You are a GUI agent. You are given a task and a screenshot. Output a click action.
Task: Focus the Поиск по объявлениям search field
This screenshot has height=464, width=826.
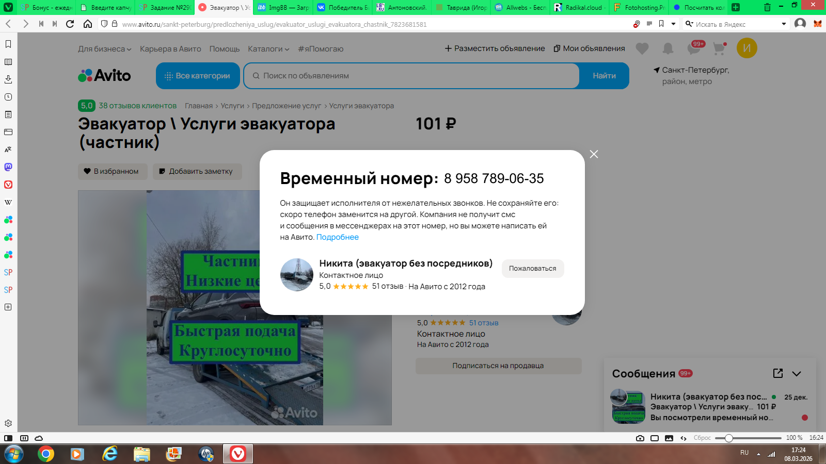[x=411, y=76]
